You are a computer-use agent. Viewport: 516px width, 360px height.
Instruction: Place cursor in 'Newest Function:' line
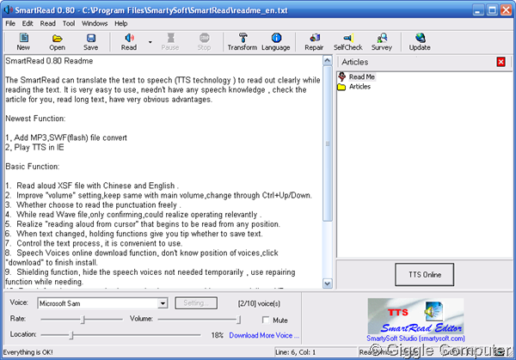tap(35, 119)
